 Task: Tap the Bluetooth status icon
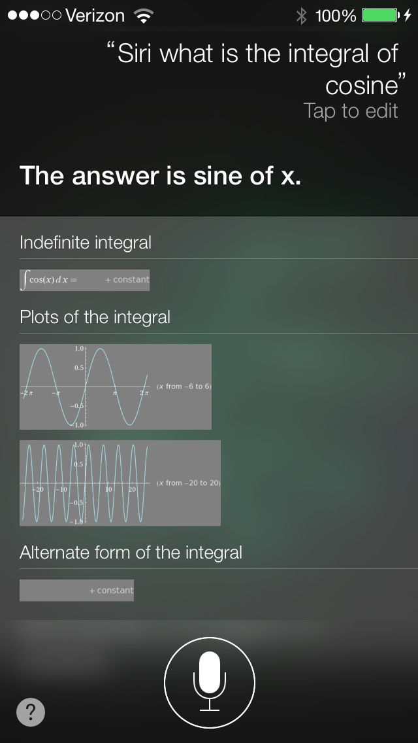click(301, 16)
